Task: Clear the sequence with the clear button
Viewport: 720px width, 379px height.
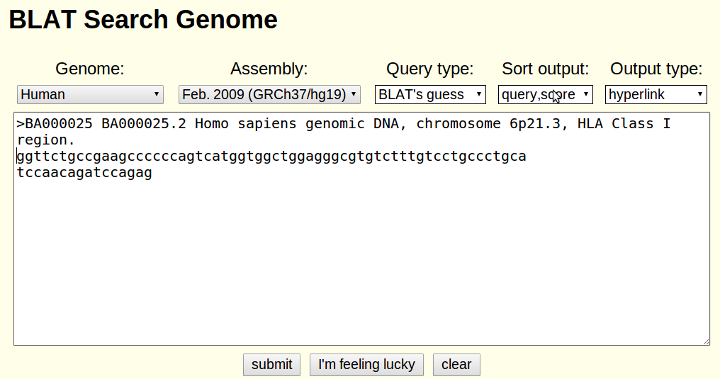Action: click(x=456, y=365)
